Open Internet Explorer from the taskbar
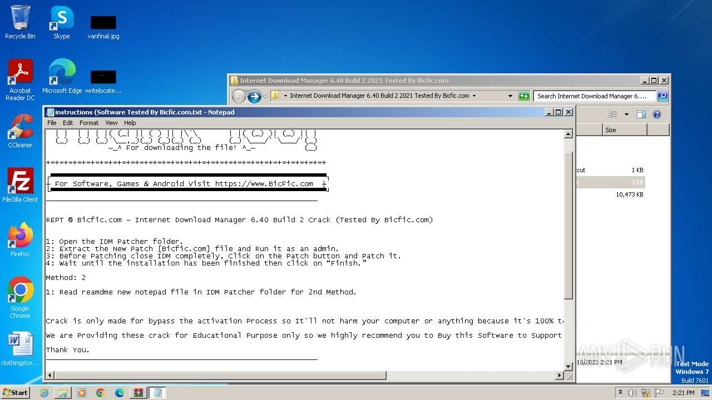Image resolution: width=712 pixels, height=400 pixels. coord(44,393)
